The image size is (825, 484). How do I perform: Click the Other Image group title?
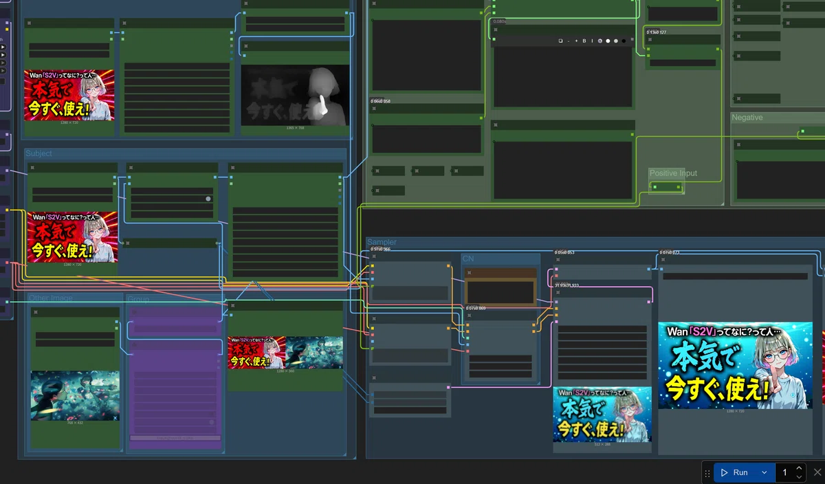[x=51, y=298]
